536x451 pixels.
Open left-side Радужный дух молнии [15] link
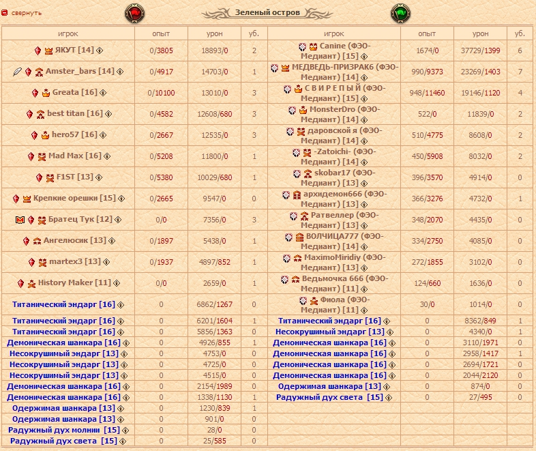(x=64, y=430)
